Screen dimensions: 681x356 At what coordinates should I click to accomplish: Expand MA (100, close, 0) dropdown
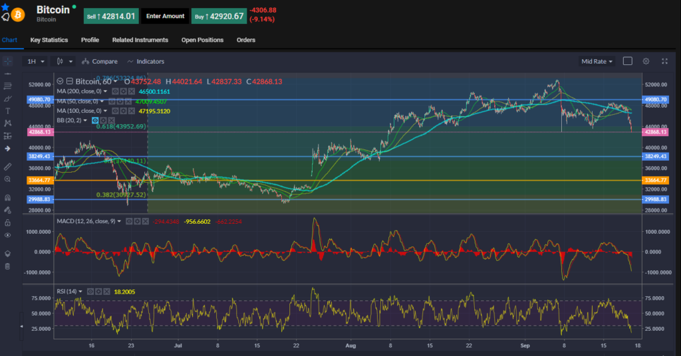tap(105, 111)
